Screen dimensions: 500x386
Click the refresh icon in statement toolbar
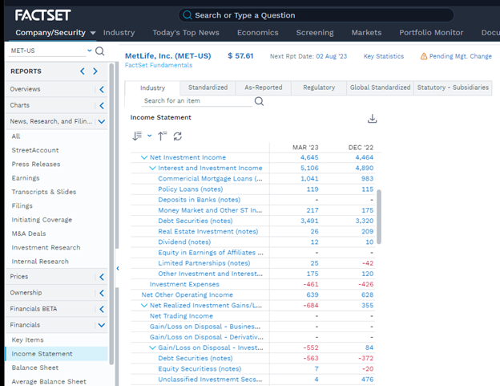(178, 136)
